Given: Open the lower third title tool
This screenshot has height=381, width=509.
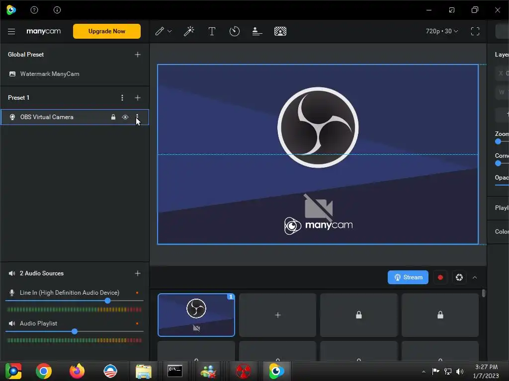Looking at the screenshot, I should [x=257, y=31].
